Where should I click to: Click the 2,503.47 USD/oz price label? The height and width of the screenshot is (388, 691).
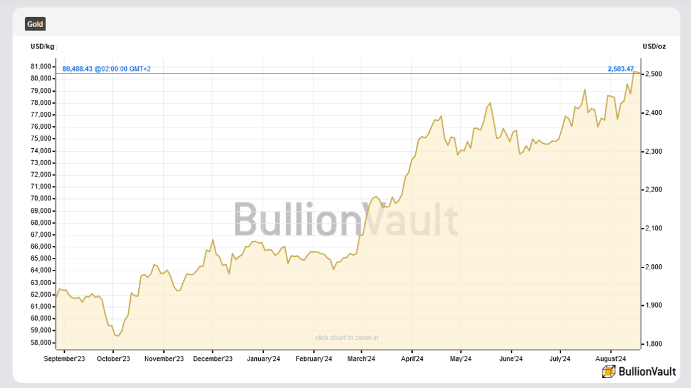pyautogui.click(x=621, y=68)
